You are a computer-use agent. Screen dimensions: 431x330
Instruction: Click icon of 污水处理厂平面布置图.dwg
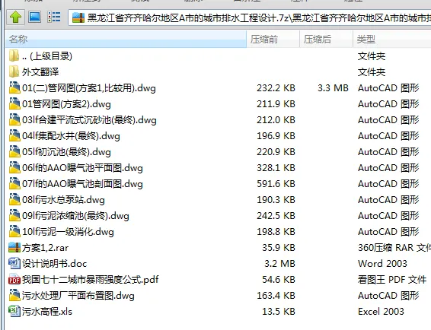(14, 296)
